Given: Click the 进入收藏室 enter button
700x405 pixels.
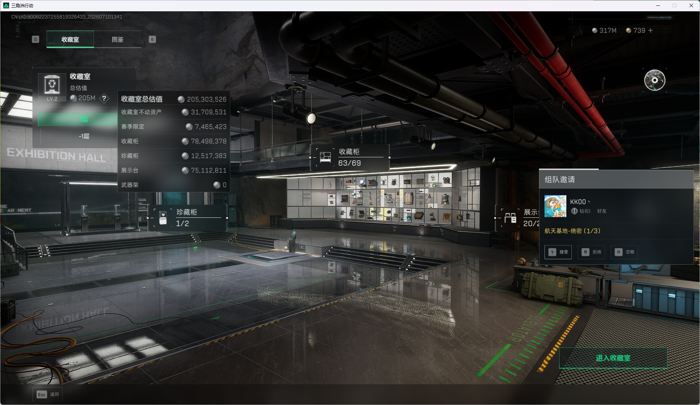Looking at the screenshot, I should (x=613, y=358).
